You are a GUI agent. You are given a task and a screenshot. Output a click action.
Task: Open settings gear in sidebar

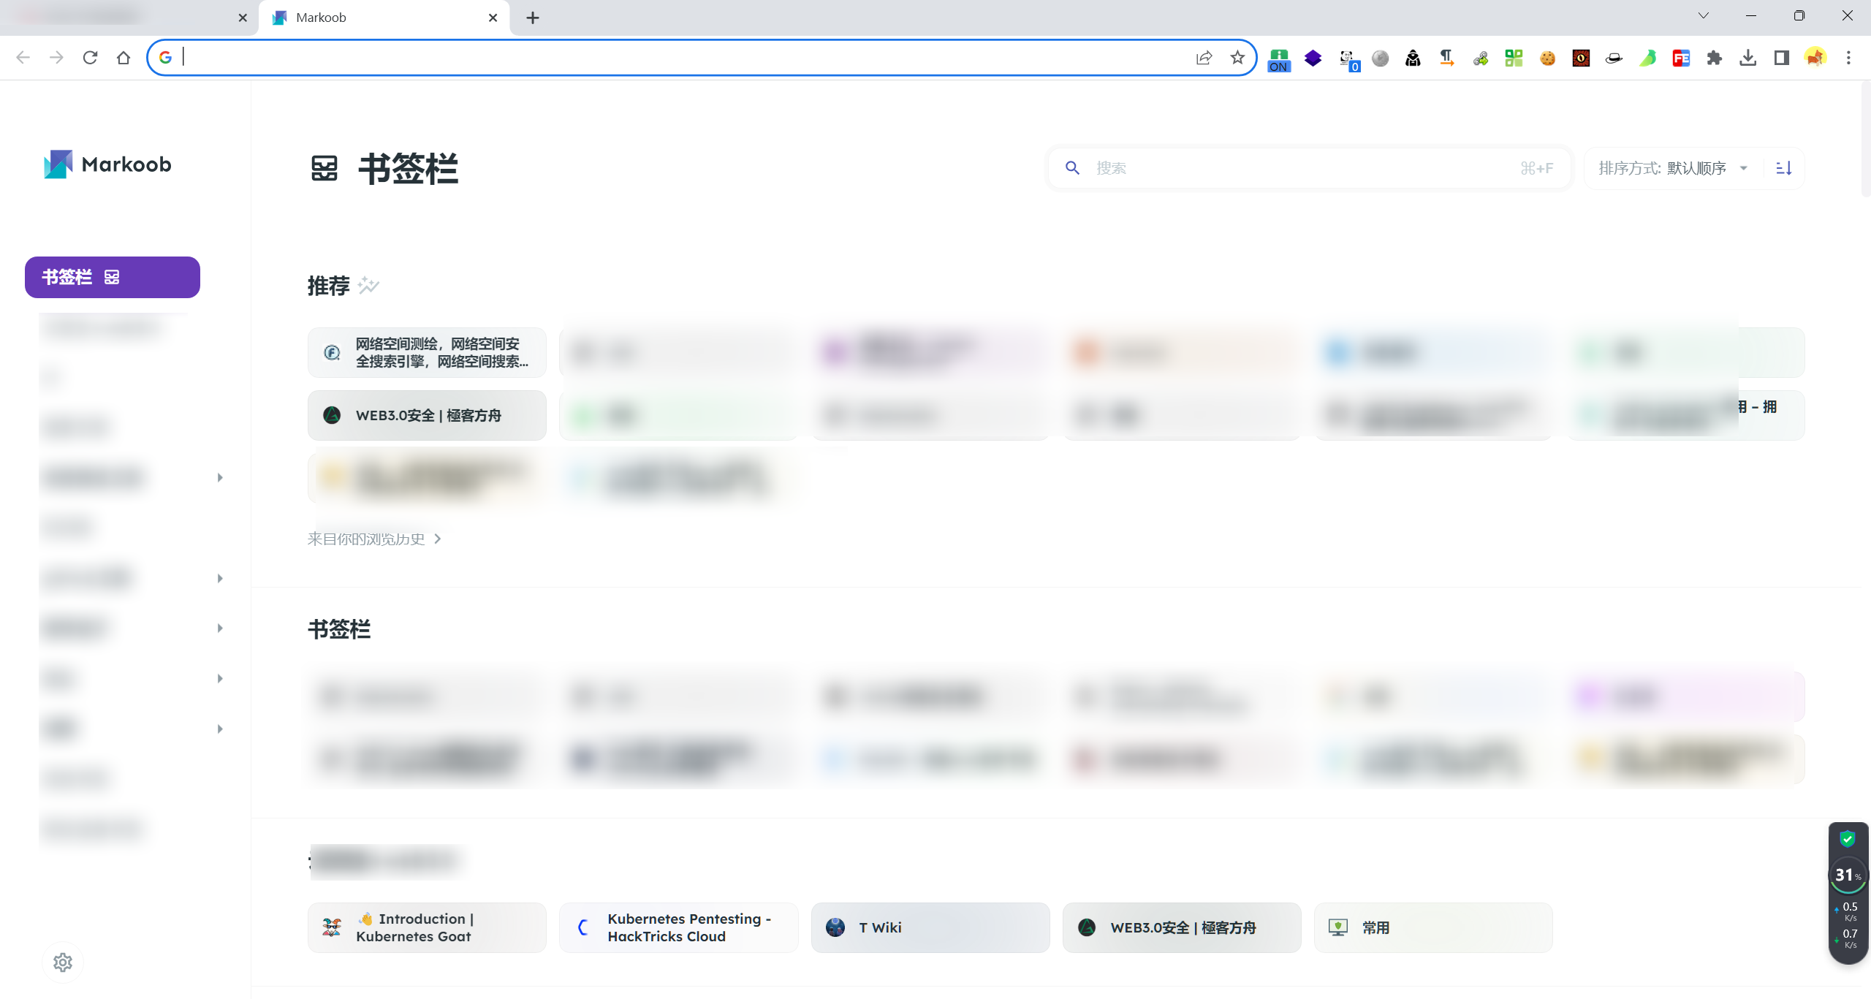[x=63, y=962]
